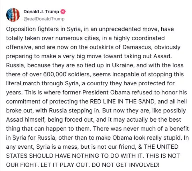Click the words "Assad himself" in the post
The width and height of the screenshot is (192, 171).
(25, 119)
